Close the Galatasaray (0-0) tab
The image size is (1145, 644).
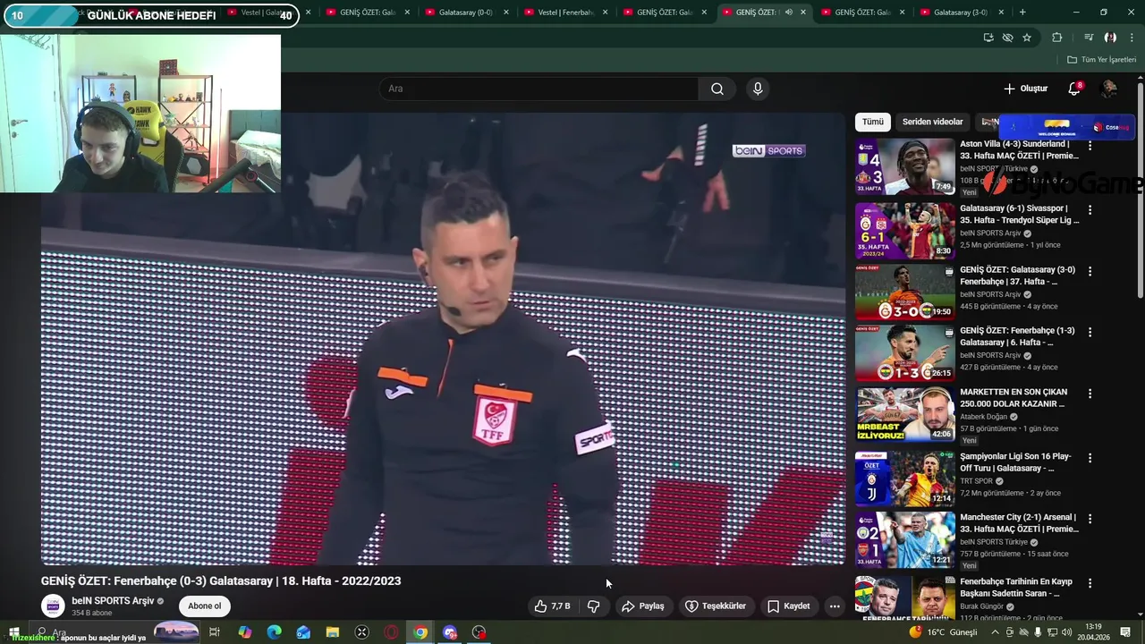pos(506,13)
